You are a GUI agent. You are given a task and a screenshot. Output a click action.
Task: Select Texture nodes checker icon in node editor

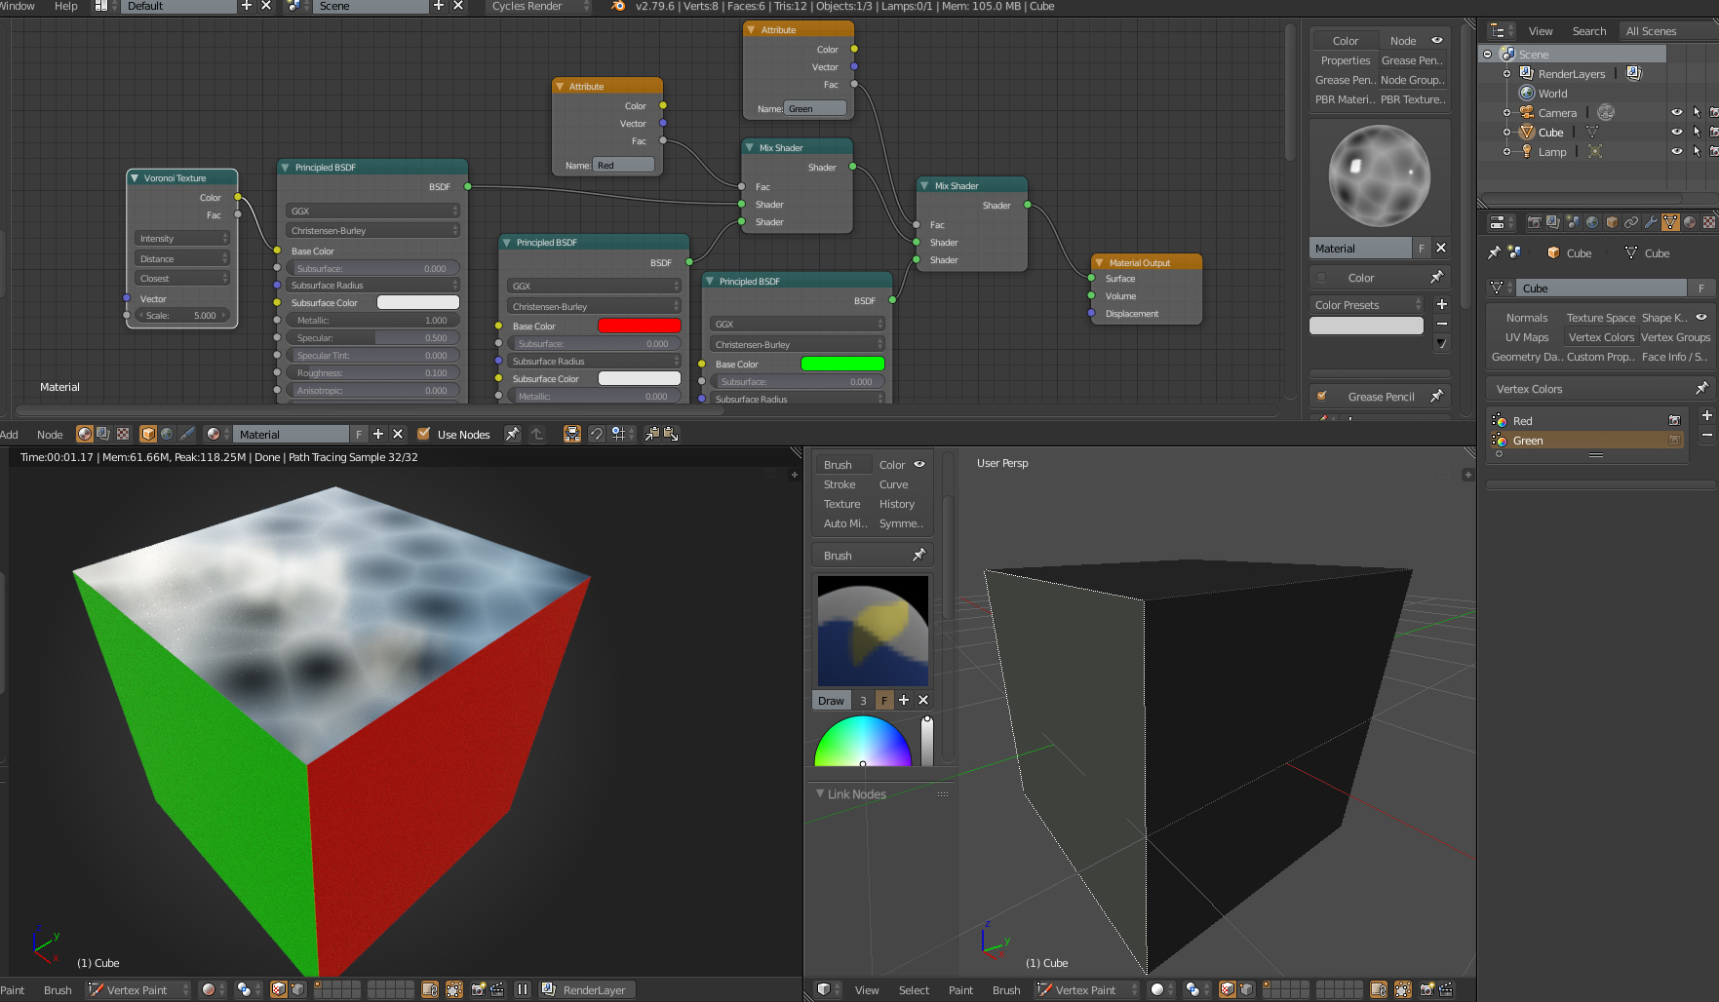[x=123, y=434]
